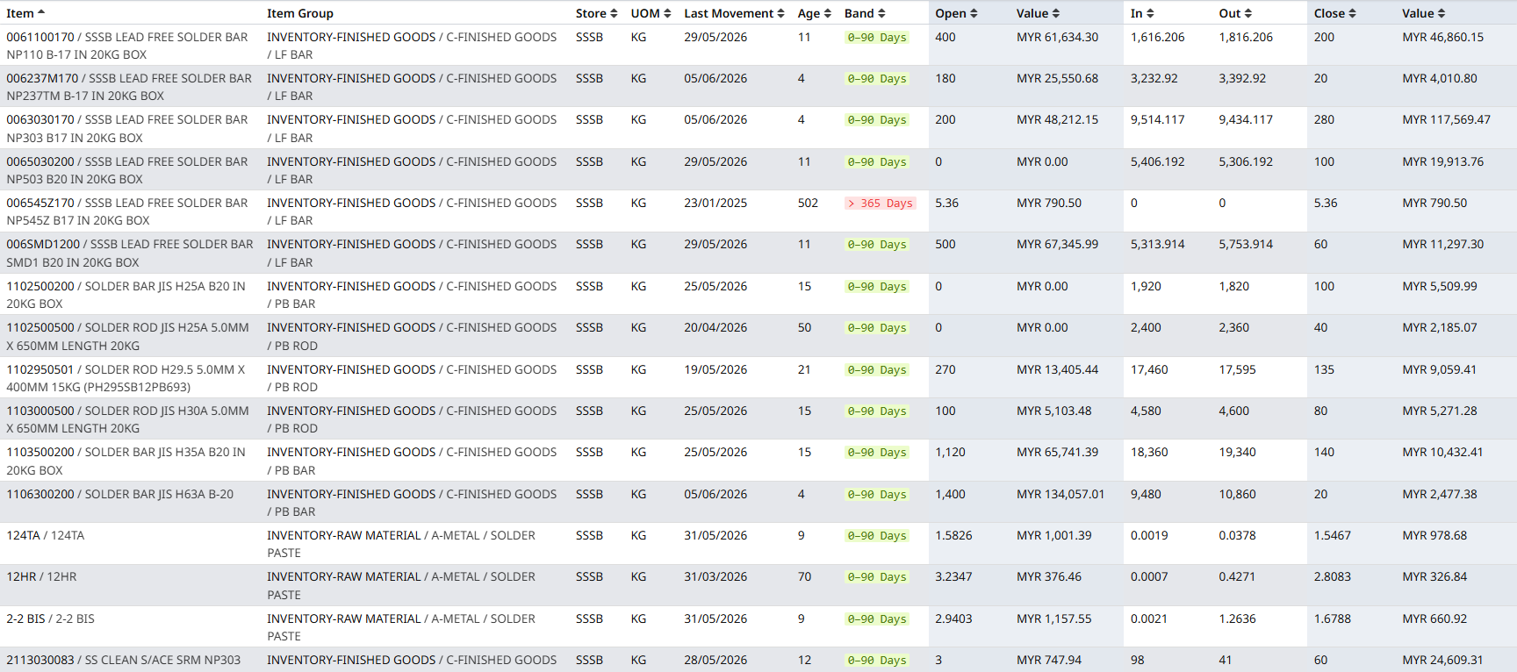The width and height of the screenshot is (1517, 672).
Task: Select item 1103500200 SOLDER BAR JIS H35A
Action: click(126, 461)
